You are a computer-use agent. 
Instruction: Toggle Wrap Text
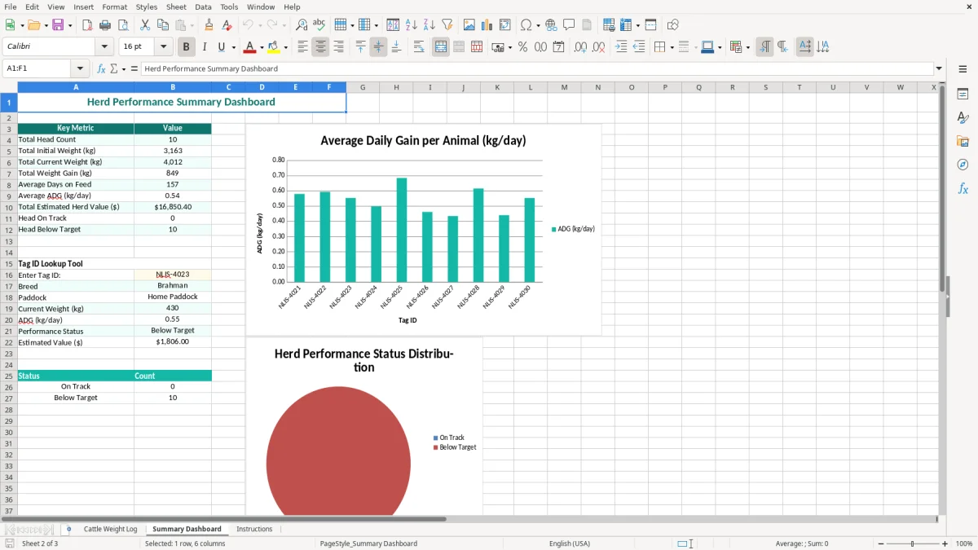pyautogui.click(x=419, y=47)
